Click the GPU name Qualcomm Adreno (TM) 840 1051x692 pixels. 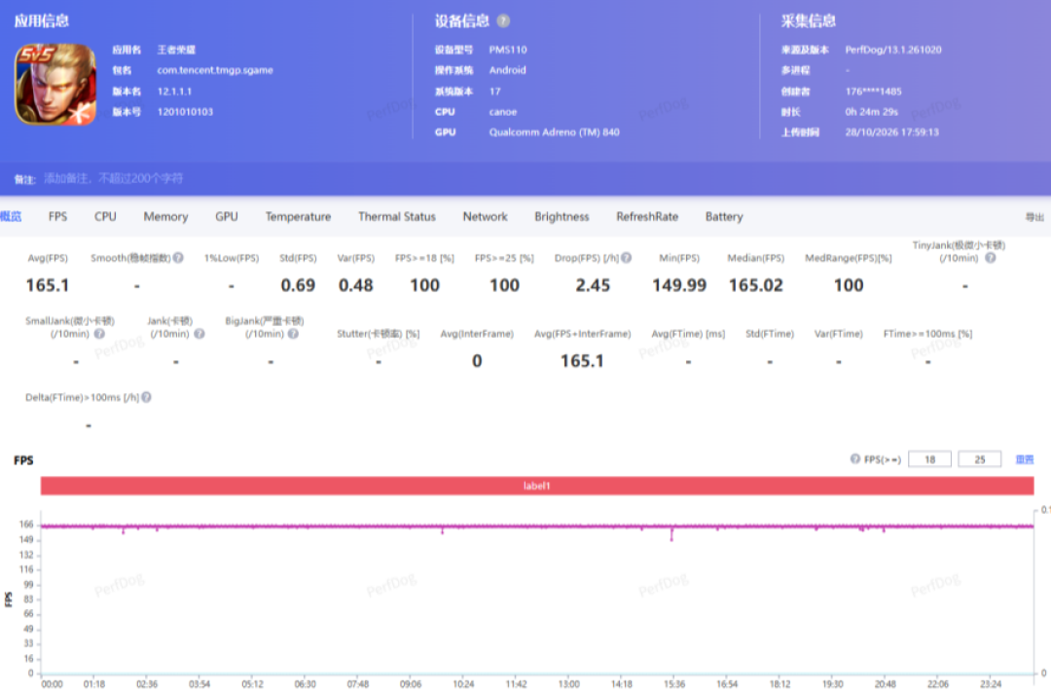coord(555,132)
